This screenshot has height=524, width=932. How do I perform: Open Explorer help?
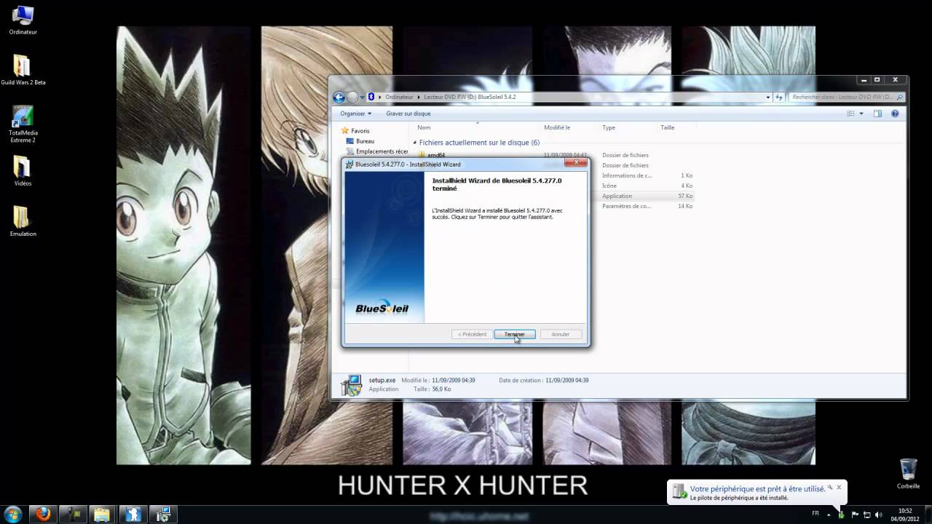[895, 114]
